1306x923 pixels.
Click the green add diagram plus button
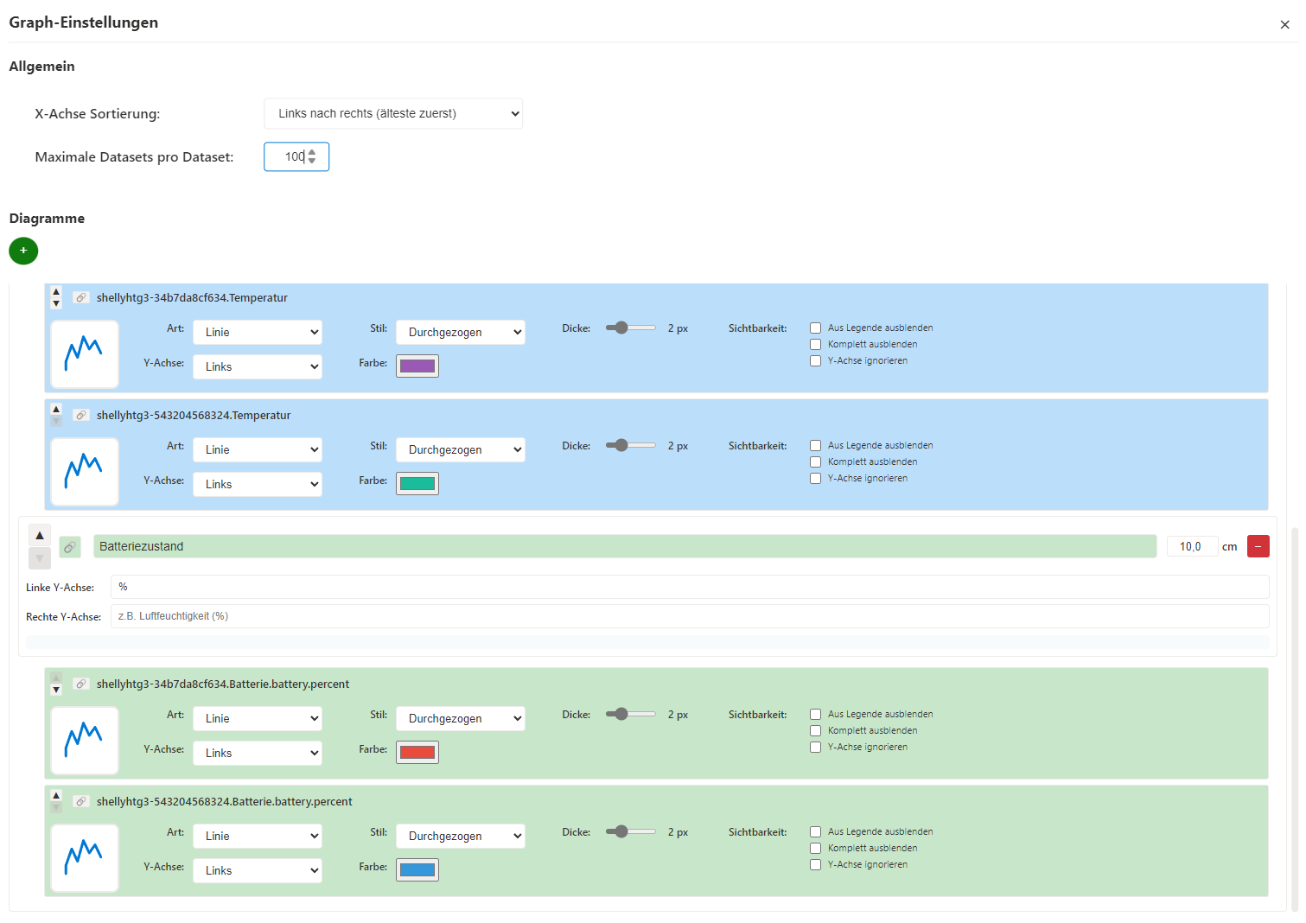pyautogui.click(x=23, y=251)
